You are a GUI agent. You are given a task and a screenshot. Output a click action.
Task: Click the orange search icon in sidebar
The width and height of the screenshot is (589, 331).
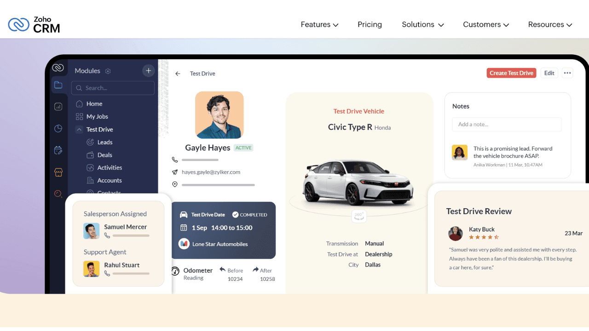click(x=58, y=194)
